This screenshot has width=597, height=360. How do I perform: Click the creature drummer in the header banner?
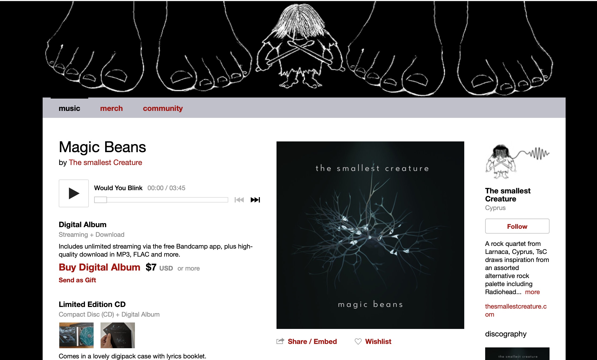[300, 46]
